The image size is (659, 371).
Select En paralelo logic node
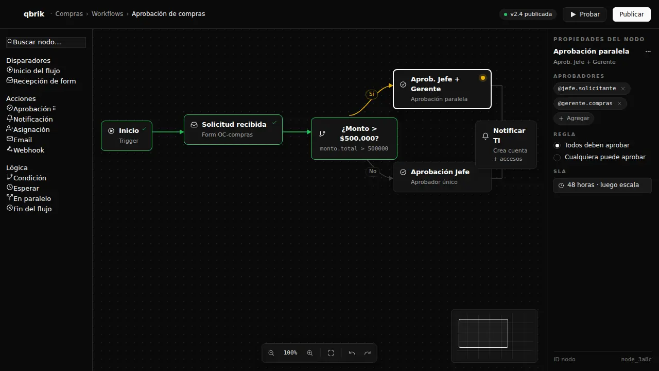pyautogui.click(x=28, y=198)
